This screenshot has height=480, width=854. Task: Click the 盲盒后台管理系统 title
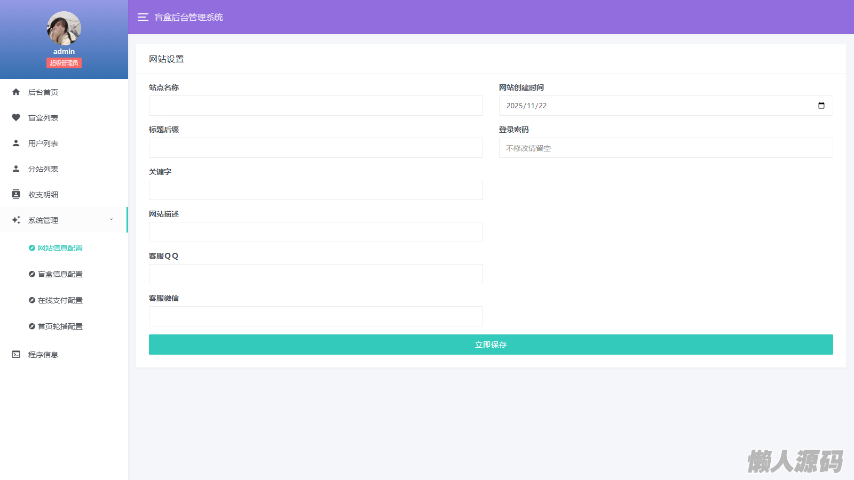pos(189,17)
